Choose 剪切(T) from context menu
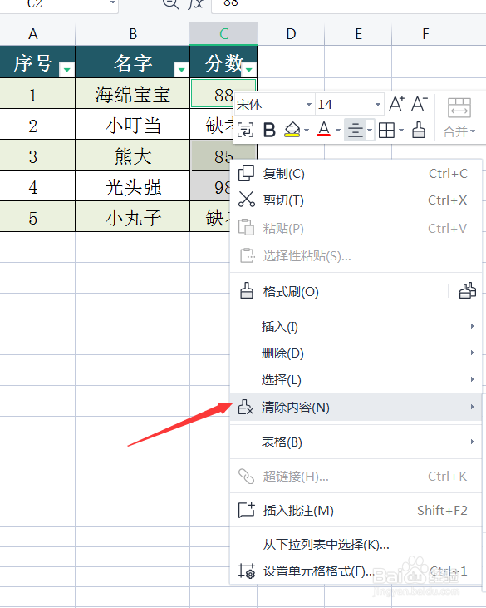Image resolution: width=486 pixels, height=608 pixels. click(356, 200)
